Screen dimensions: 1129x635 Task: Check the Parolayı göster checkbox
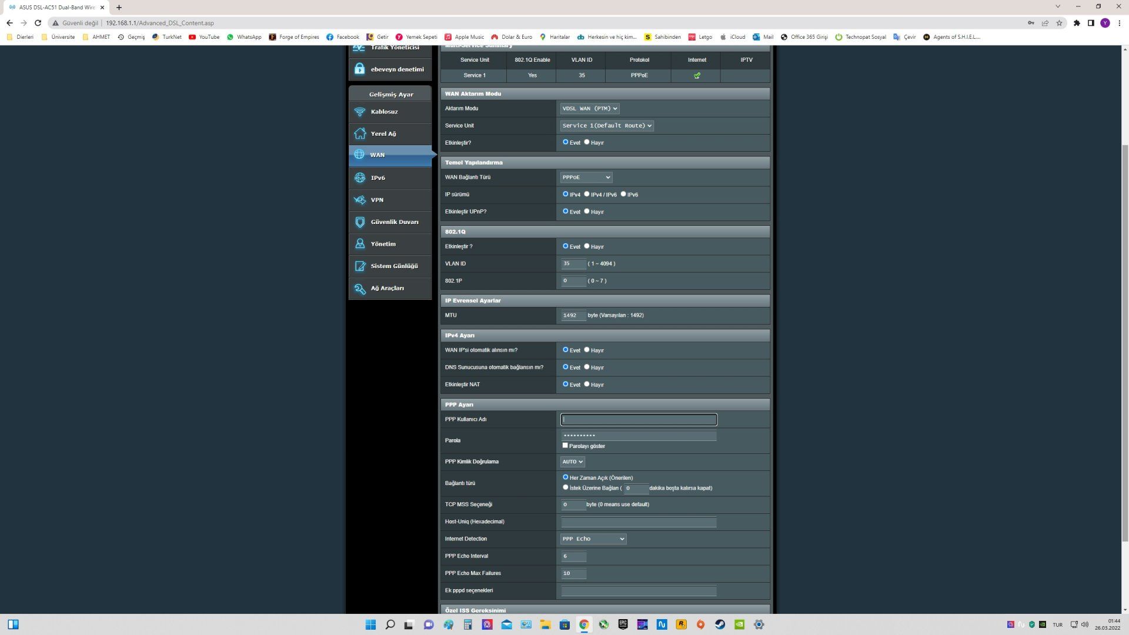(565, 446)
